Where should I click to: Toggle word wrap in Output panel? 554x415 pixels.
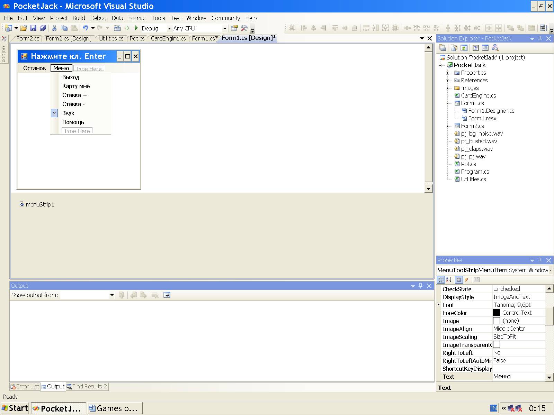[x=167, y=295]
